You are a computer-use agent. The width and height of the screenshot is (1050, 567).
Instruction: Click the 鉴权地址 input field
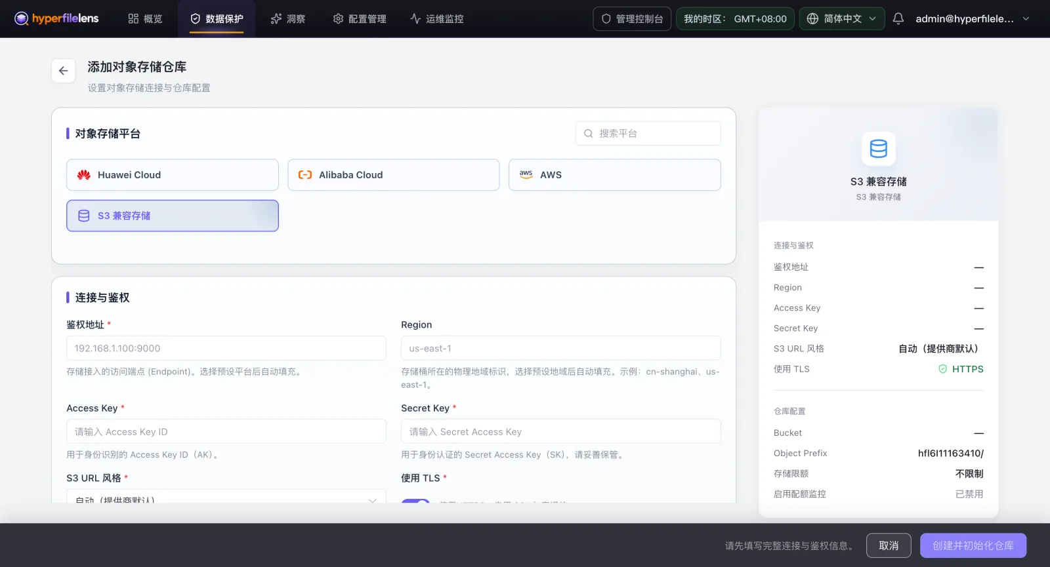(226, 348)
